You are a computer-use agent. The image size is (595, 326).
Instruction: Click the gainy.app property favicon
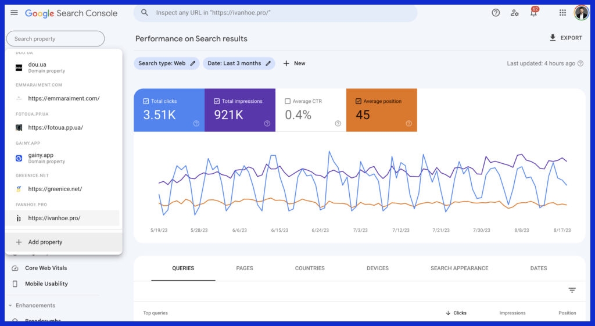pyautogui.click(x=19, y=158)
